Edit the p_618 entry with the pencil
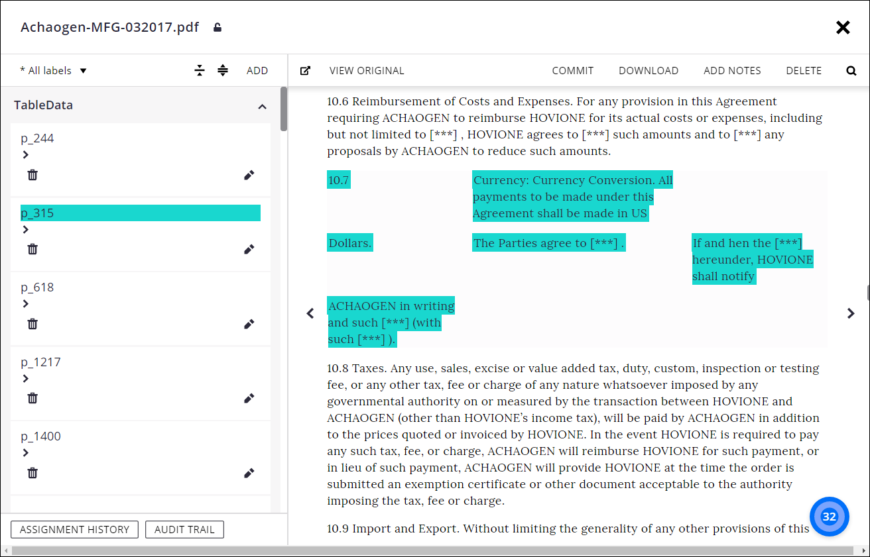The height and width of the screenshot is (557, 870). pyautogui.click(x=249, y=324)
